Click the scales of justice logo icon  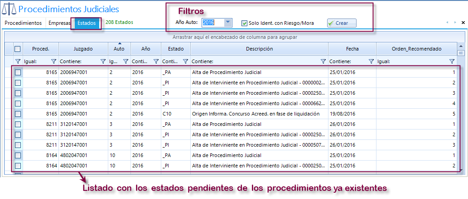9,9
